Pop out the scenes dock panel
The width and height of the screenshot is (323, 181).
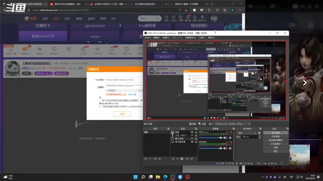pos(168,129)
